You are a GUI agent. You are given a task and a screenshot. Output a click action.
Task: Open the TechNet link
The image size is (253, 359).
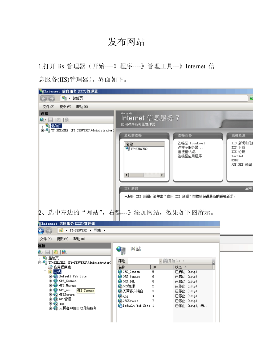pyautogui.click(x=237, y=156)
